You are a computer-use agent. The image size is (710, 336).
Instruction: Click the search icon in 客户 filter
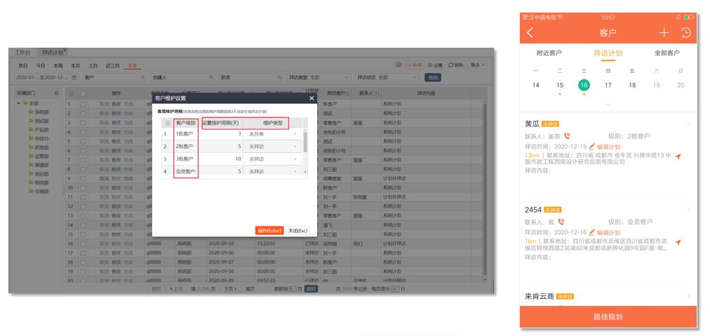143,78
